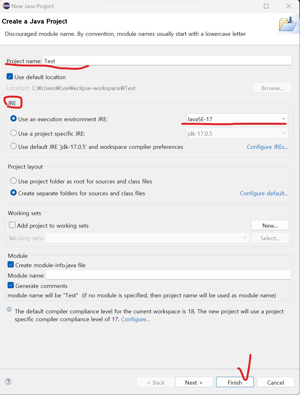
Task: Click the Create a Java Project heading
Action: pos(35,21)
